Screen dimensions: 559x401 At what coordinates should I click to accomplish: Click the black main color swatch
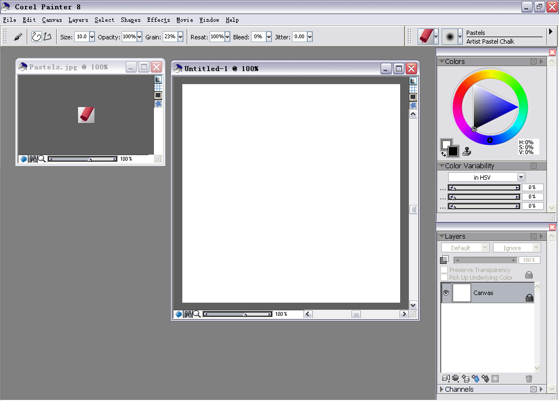[453, 151]
